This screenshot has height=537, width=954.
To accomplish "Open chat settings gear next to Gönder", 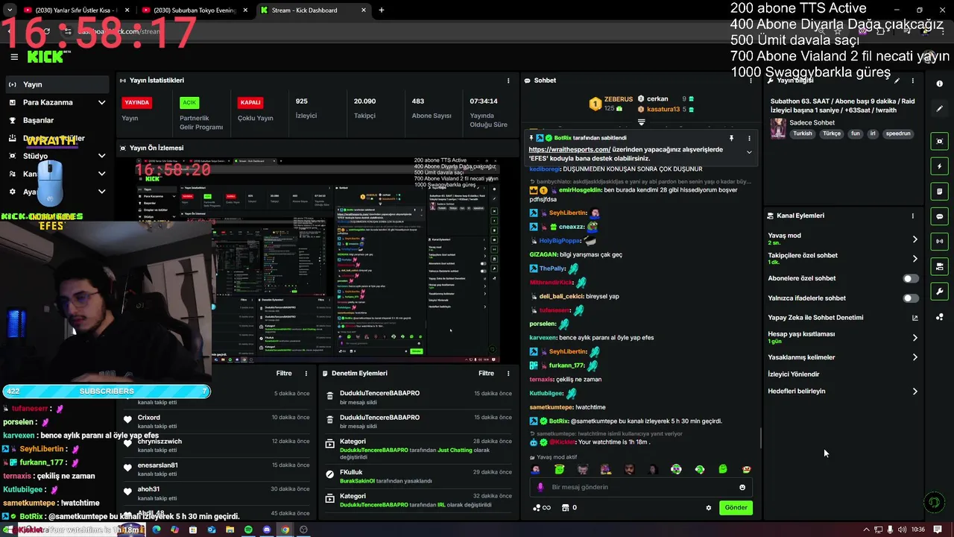I will click(x=709, y=508).
